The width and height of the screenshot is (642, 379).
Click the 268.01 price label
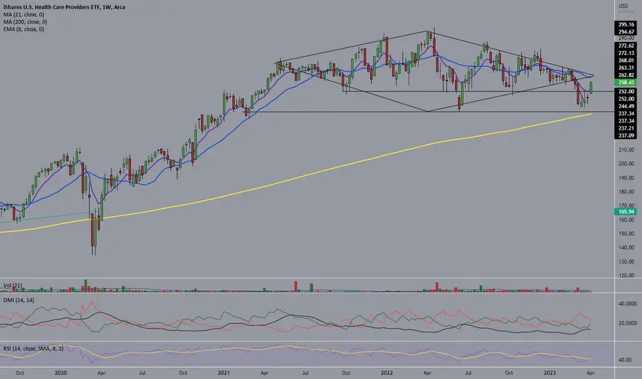(x=625, y=61)
